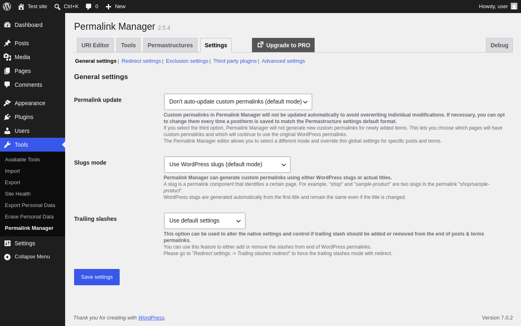
Task: Open the Import submenu item
Action: coord(33,171)
